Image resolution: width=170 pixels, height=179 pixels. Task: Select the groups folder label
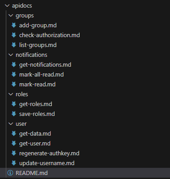tap(25, 16)
